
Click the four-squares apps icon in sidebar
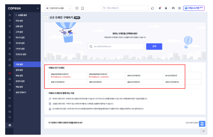tap(10, 106)
